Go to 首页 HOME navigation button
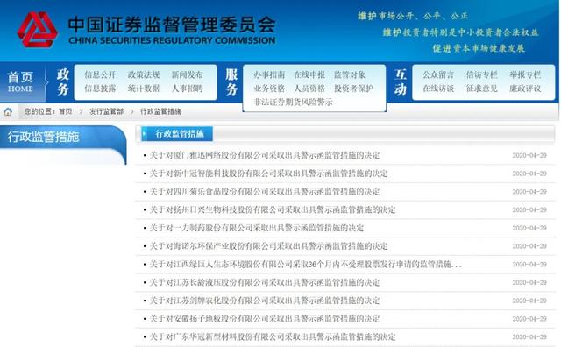 (x=20, y=81)
